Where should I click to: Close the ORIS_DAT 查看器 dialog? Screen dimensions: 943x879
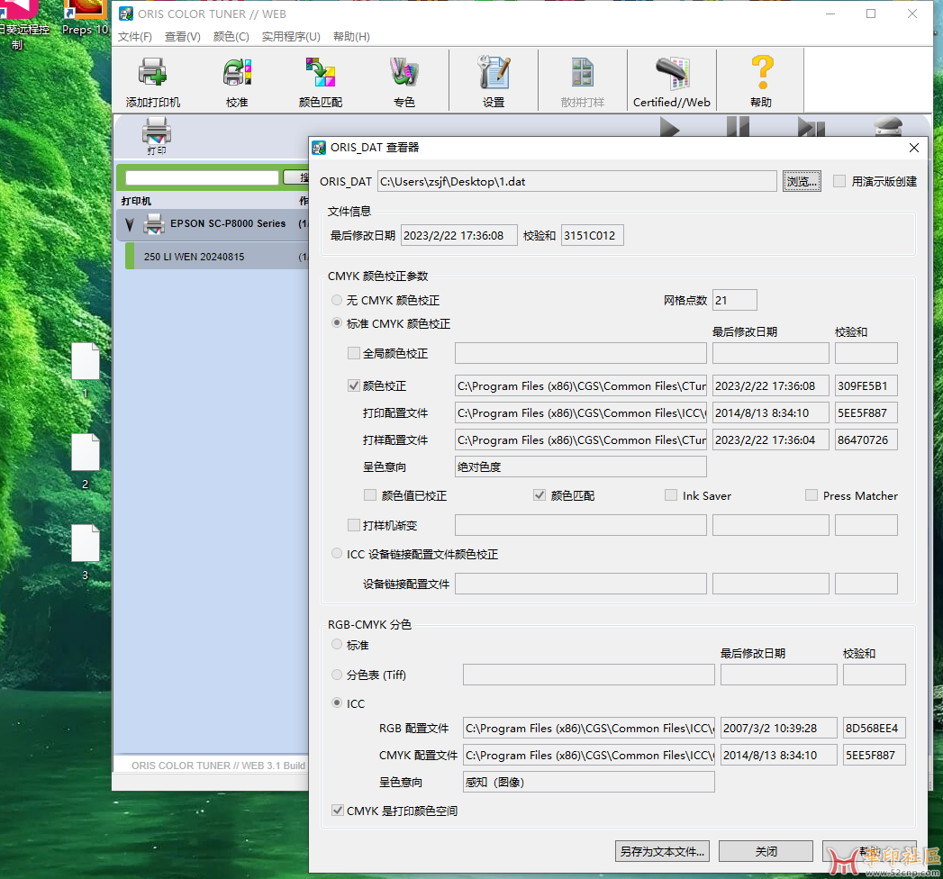[913, 148]
